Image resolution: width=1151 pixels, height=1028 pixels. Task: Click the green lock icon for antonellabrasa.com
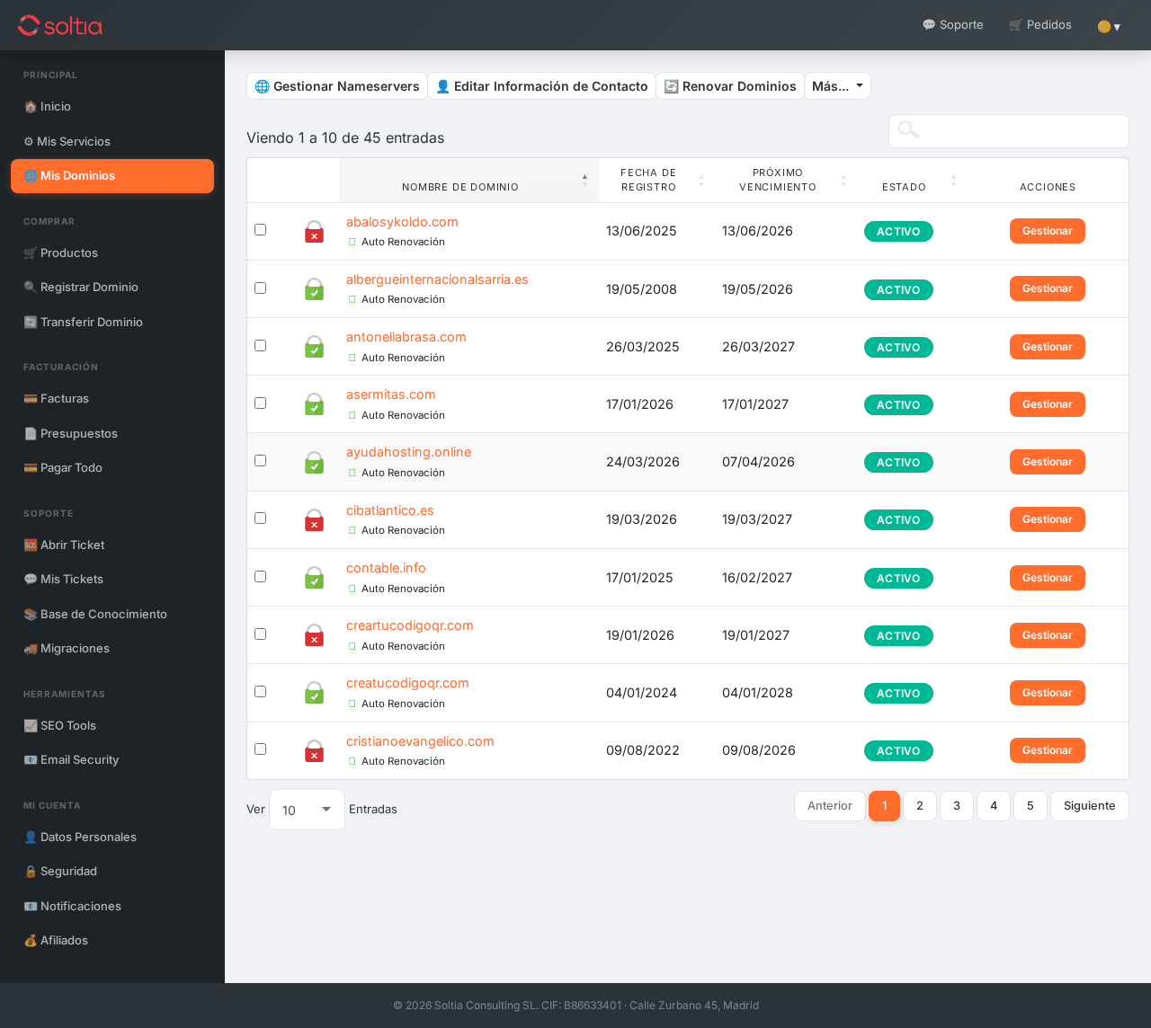coord(314,347)
